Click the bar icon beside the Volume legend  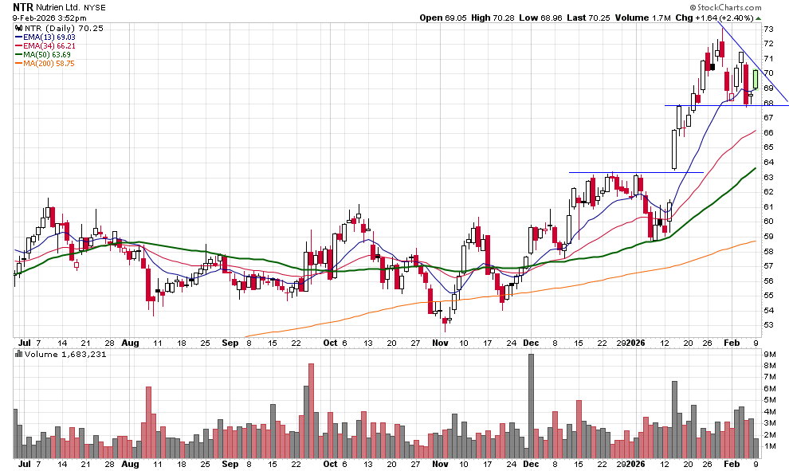point(20,355)
